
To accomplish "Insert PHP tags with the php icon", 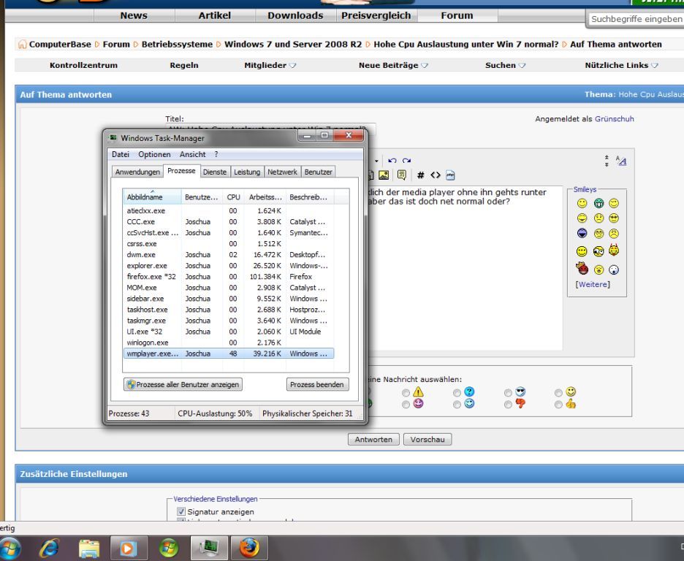I will click(x=450, y=175).
